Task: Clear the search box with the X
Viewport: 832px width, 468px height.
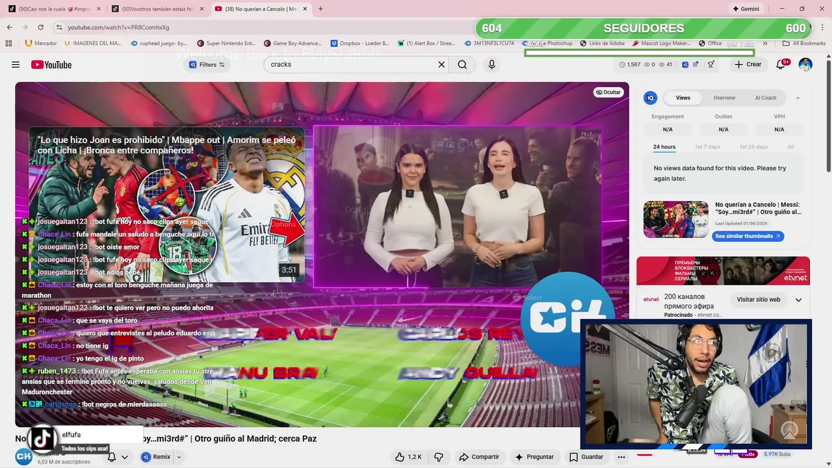Action: click(x=441, y=64)
